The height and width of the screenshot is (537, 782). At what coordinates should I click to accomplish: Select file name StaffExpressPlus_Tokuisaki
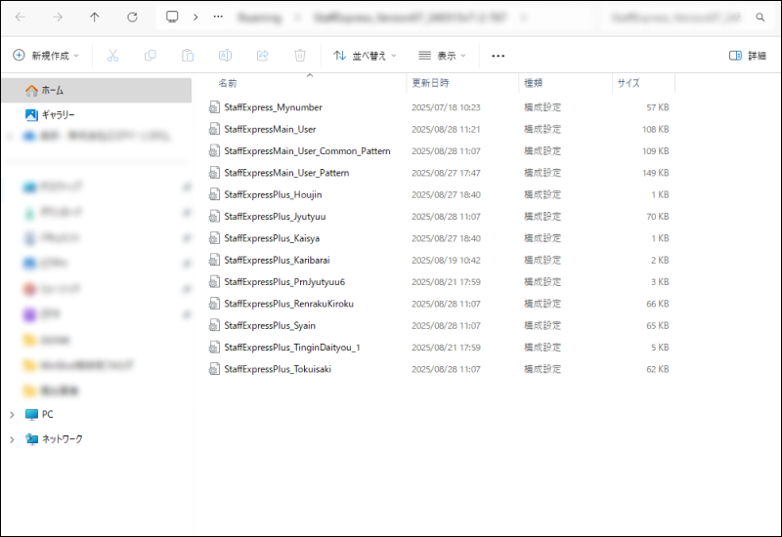(278, 369)
